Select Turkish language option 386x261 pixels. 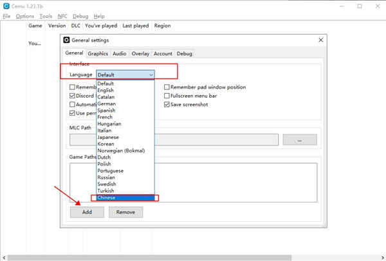tap(125, 191)
